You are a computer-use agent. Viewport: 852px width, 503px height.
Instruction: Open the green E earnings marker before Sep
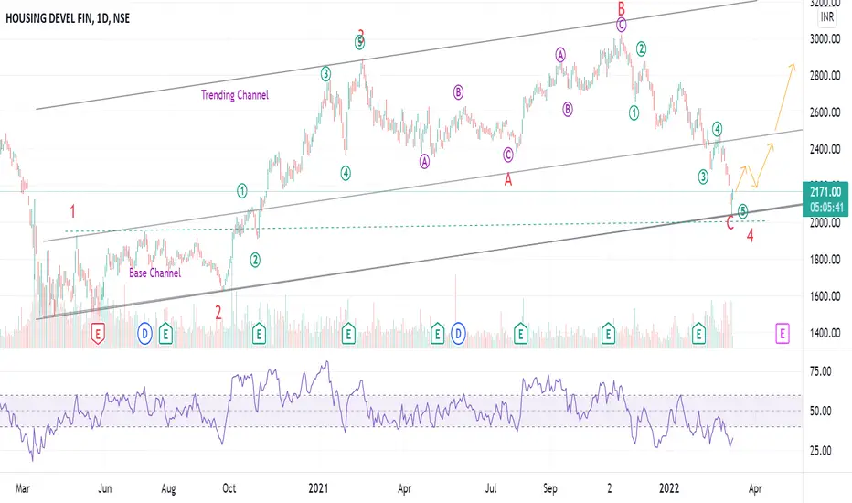pos(520,334)
